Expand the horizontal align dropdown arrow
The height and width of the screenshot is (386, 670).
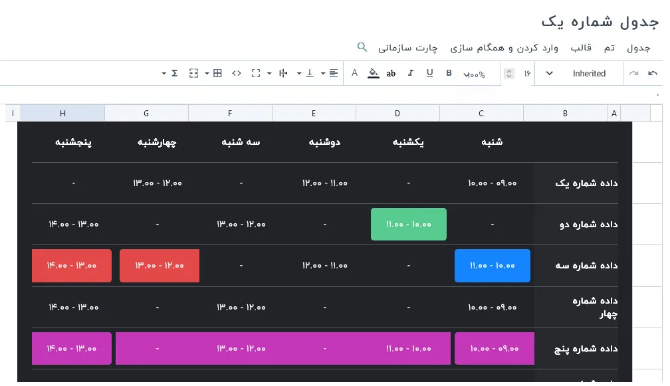[323, 74]
